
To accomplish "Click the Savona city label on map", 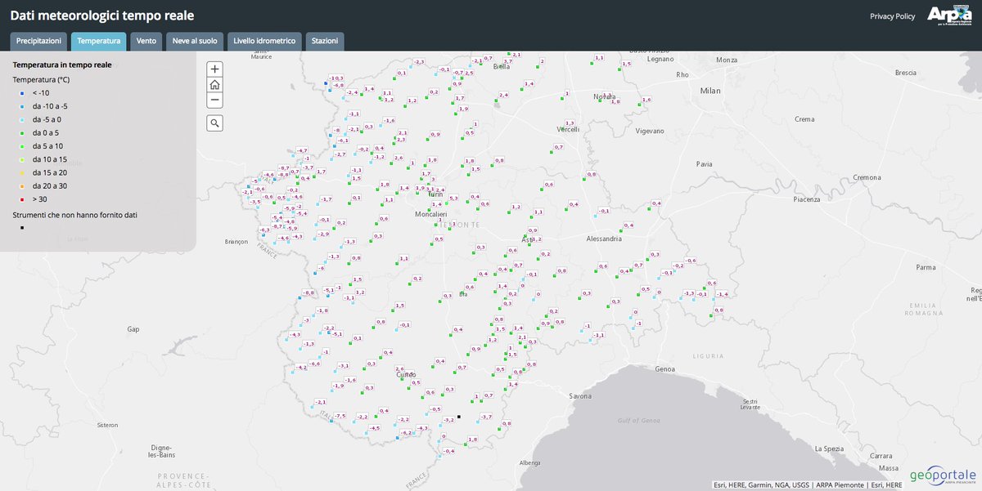I will tap(579, 396).
